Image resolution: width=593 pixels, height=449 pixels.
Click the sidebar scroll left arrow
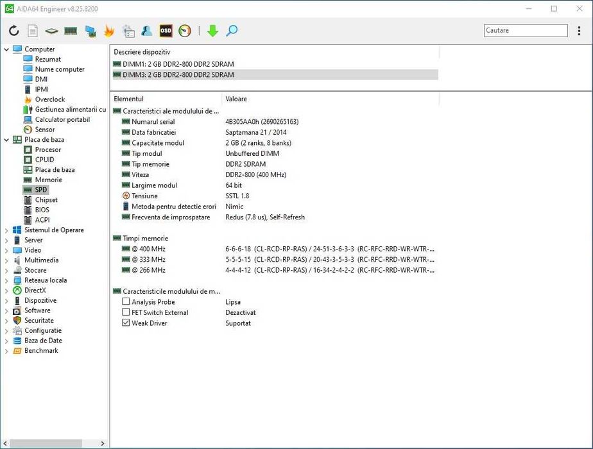pyautogui.click(x=5, y=443)
